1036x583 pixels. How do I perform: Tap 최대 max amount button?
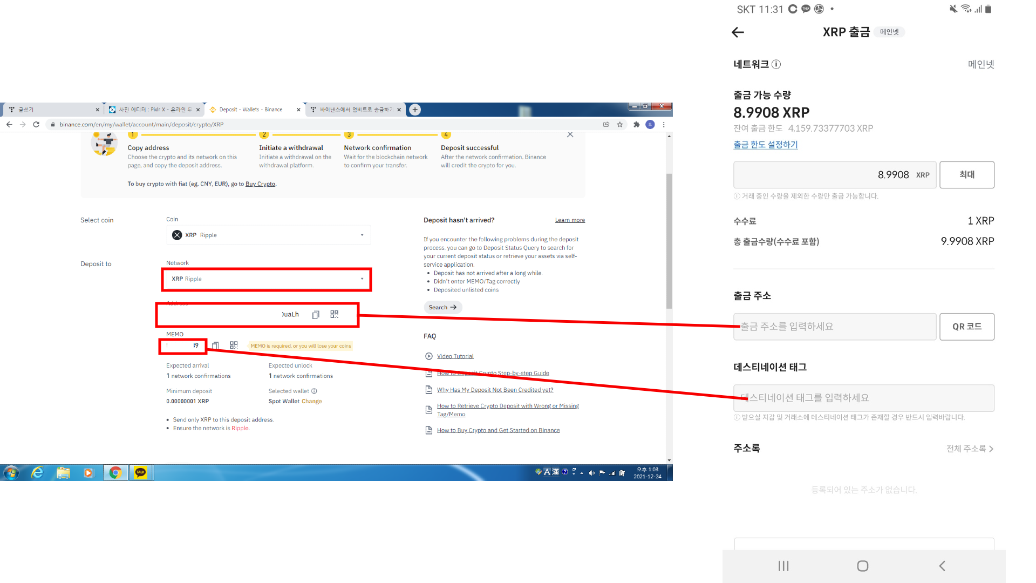pyautogui.click(x=967, y=175)
